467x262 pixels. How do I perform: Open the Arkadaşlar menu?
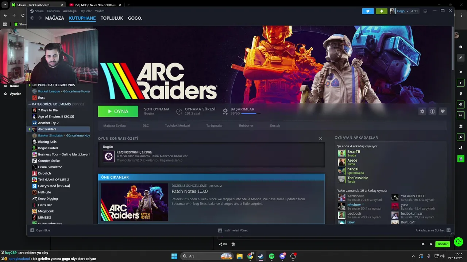coord(70,11)
